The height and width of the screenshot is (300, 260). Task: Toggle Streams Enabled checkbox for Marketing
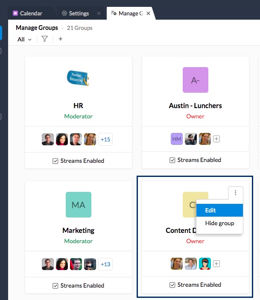click(x=55, y=285)
